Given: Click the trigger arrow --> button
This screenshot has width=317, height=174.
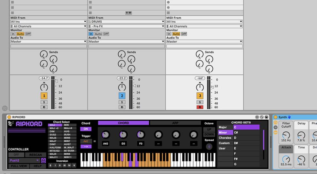Looking at the screenshot, I should coord(86,147).
